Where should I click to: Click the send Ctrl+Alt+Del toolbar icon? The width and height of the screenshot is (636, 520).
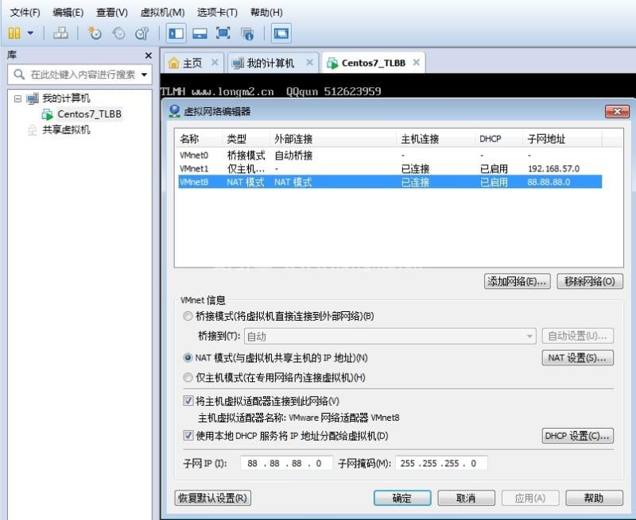point(60,33)
